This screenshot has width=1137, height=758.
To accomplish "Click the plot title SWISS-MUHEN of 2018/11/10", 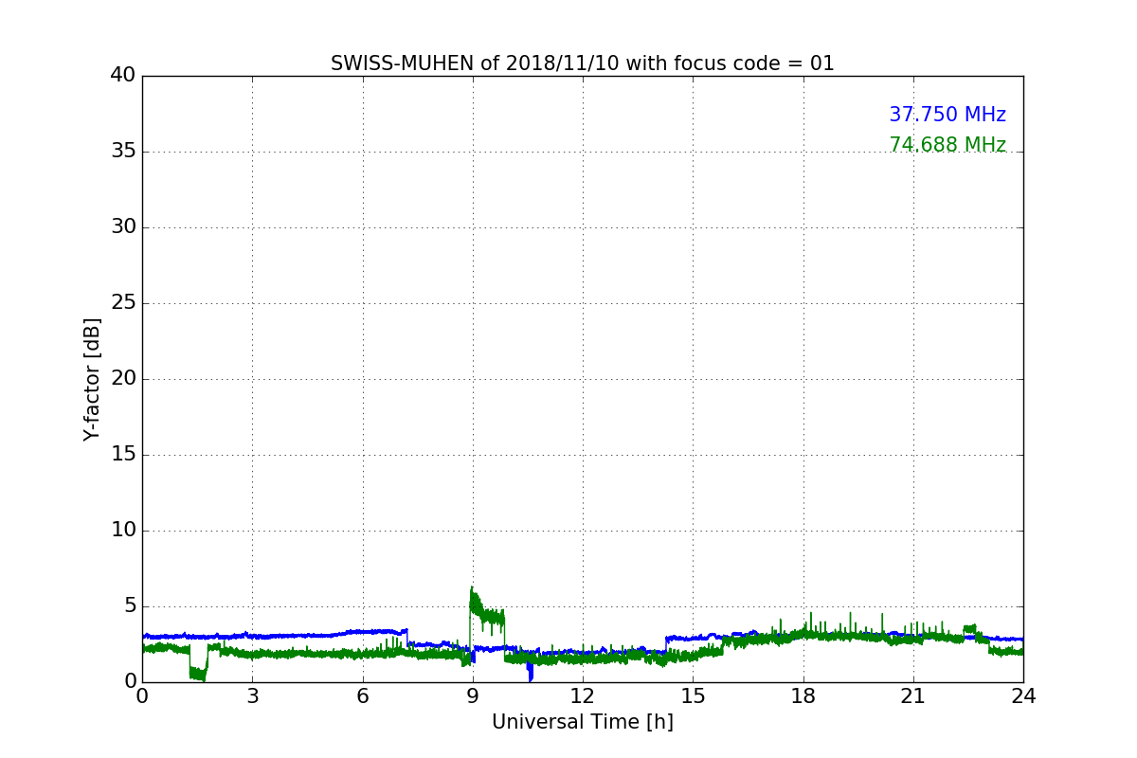I will 582,63.
